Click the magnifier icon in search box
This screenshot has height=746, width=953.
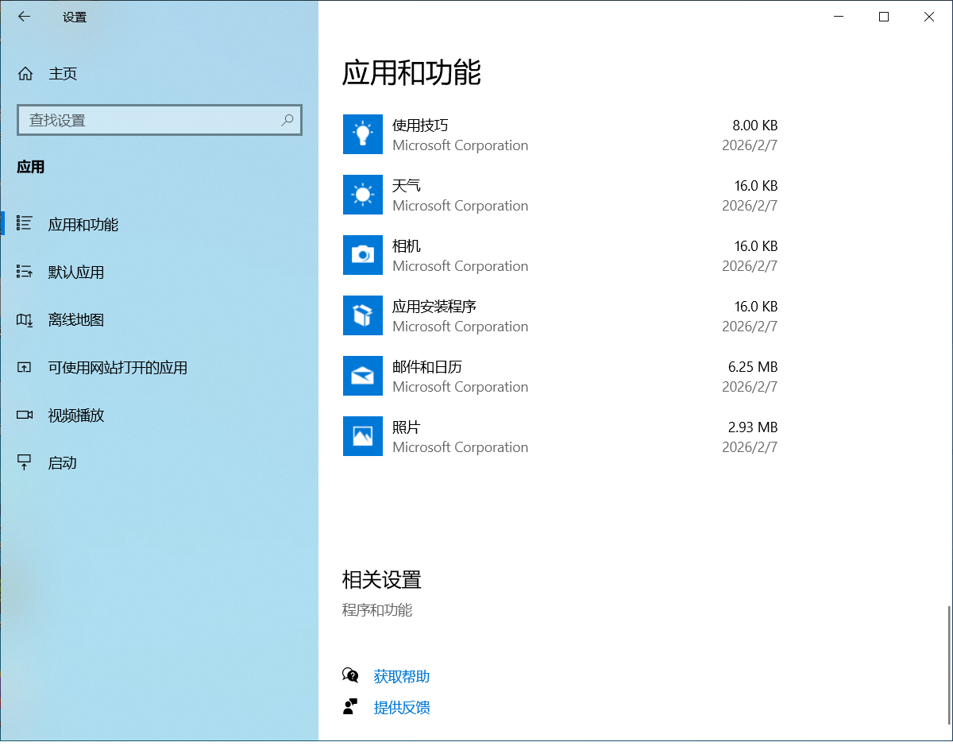pos(287,120)
